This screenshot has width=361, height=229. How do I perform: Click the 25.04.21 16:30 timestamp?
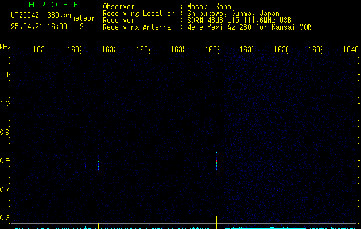click(39, 27)
